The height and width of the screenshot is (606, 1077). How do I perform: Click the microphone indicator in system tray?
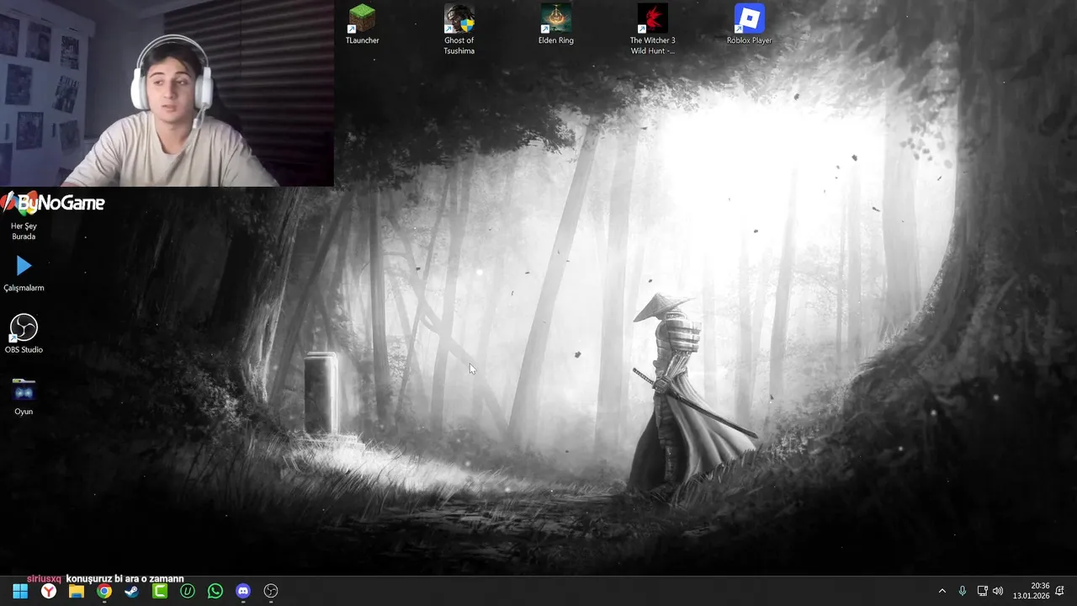click(963, 592)
